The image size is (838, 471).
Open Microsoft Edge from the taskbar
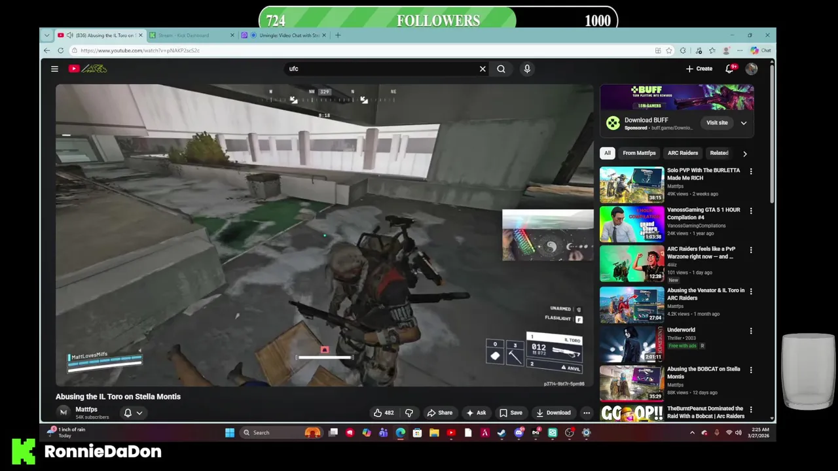coord(400,432)
